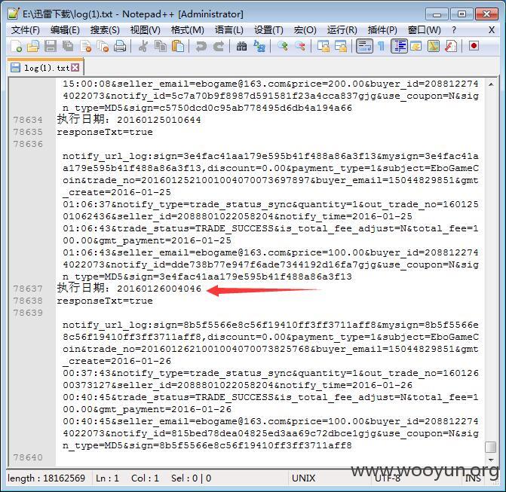Image resolution: width=506 pixels, height=492 pixels.
Task: Click the user defined language icon
Action: tap(416, 47)
